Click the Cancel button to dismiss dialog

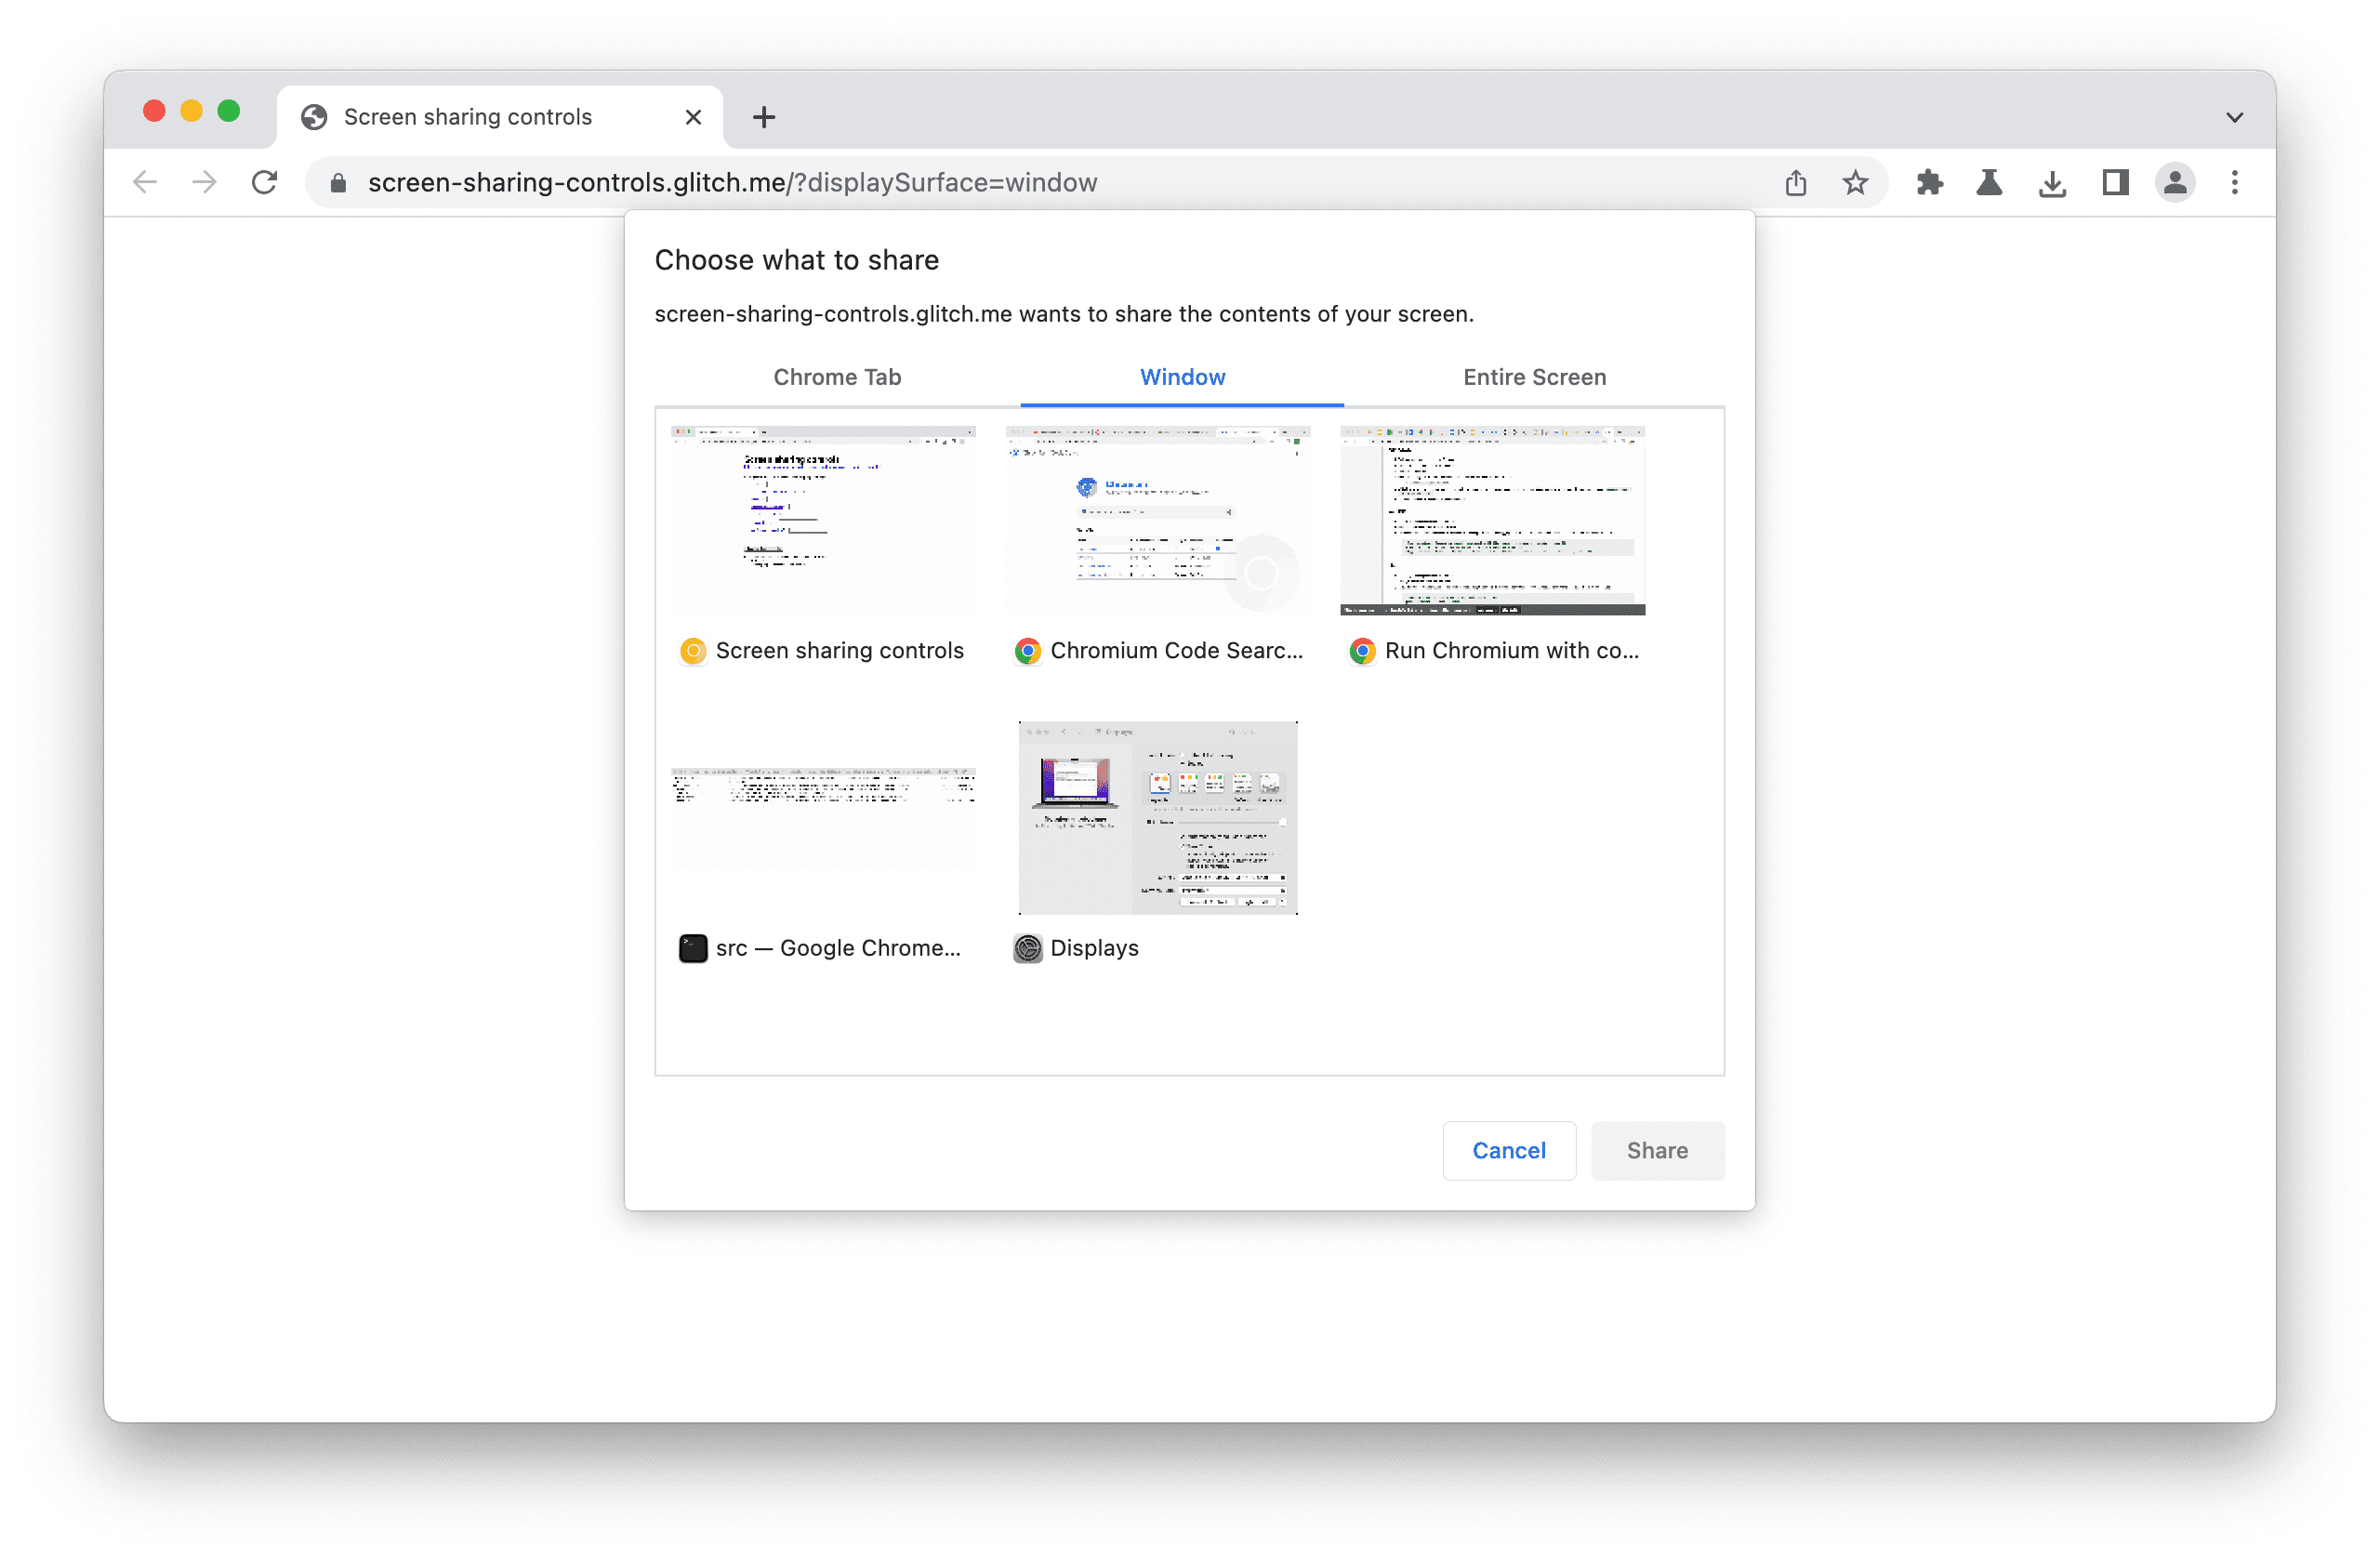click(x=1508, y=1149)
